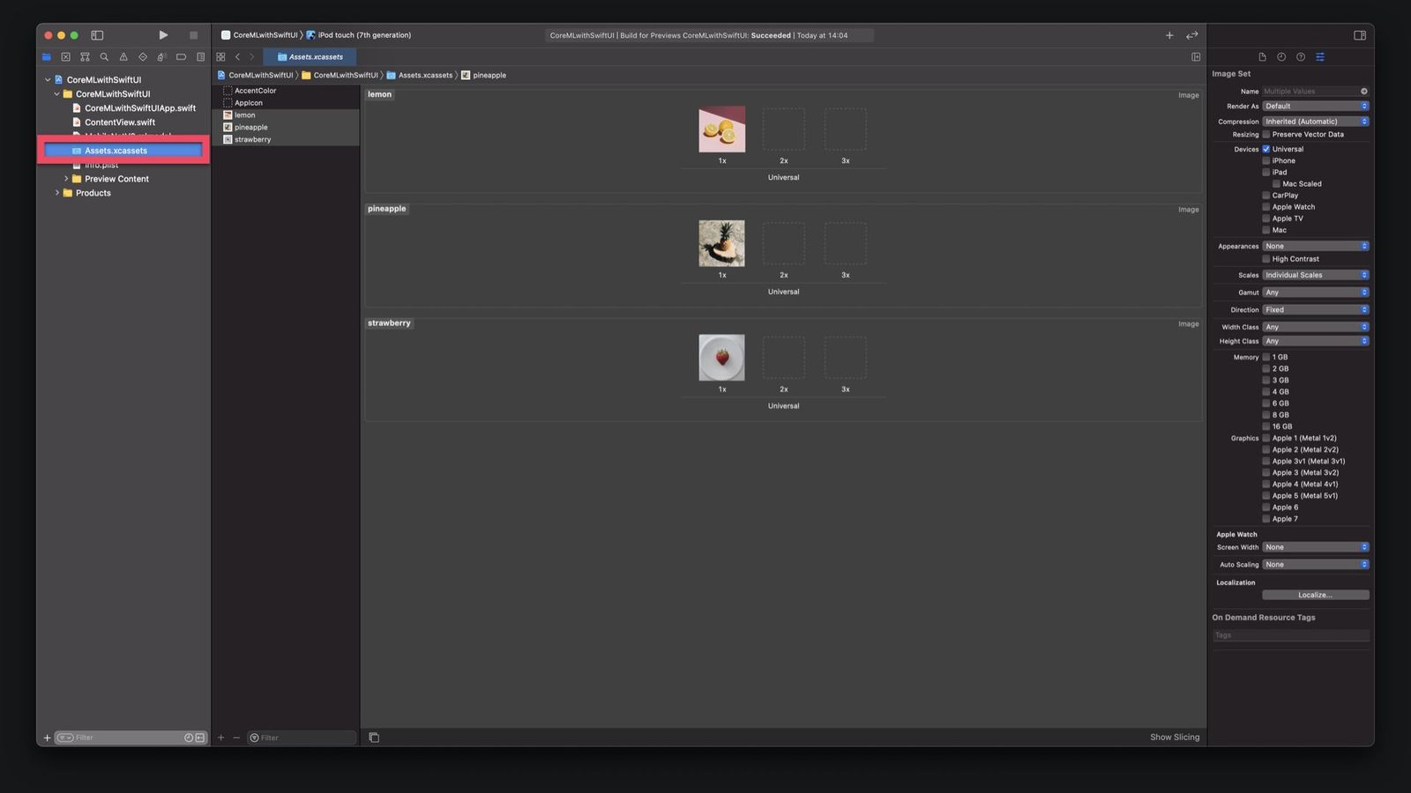Image resolution: width=1411 pixels, height=793 pixels.
Task: Enable the High Contrast appearance checkbox
Action: 1267,258
